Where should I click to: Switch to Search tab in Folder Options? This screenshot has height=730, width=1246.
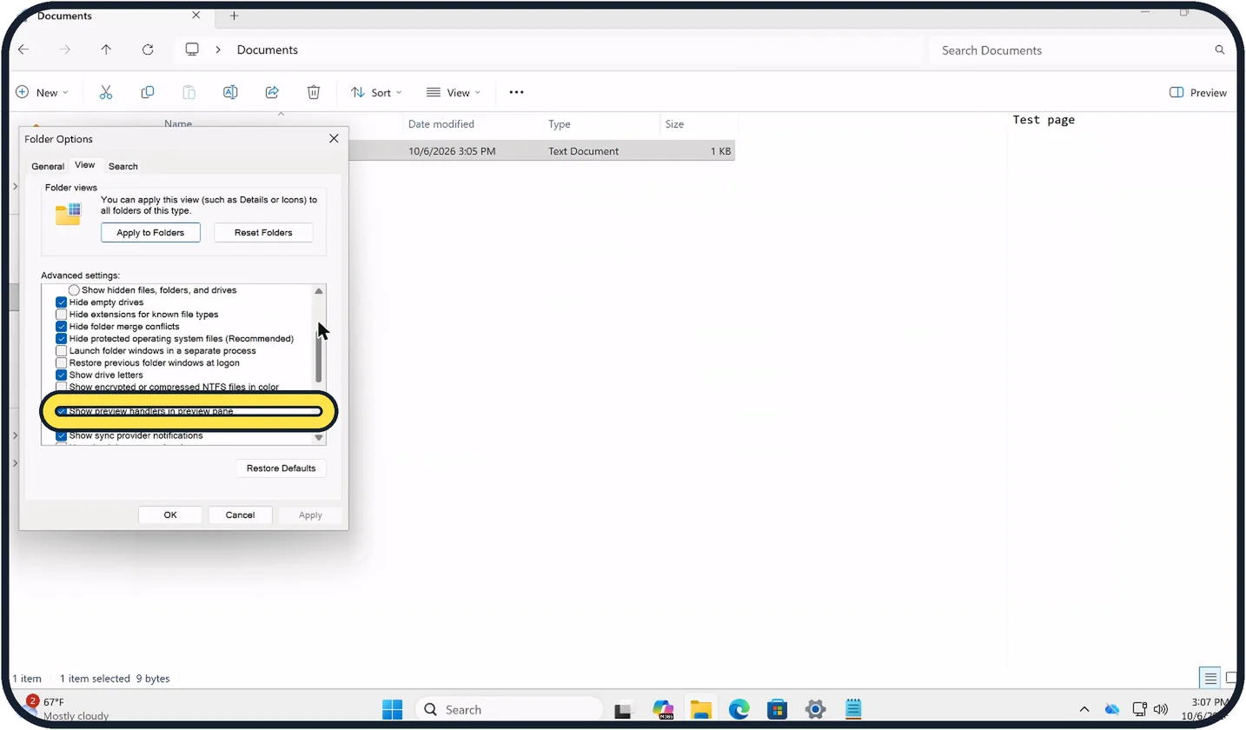pyautogui.click(x=123, y=167)
